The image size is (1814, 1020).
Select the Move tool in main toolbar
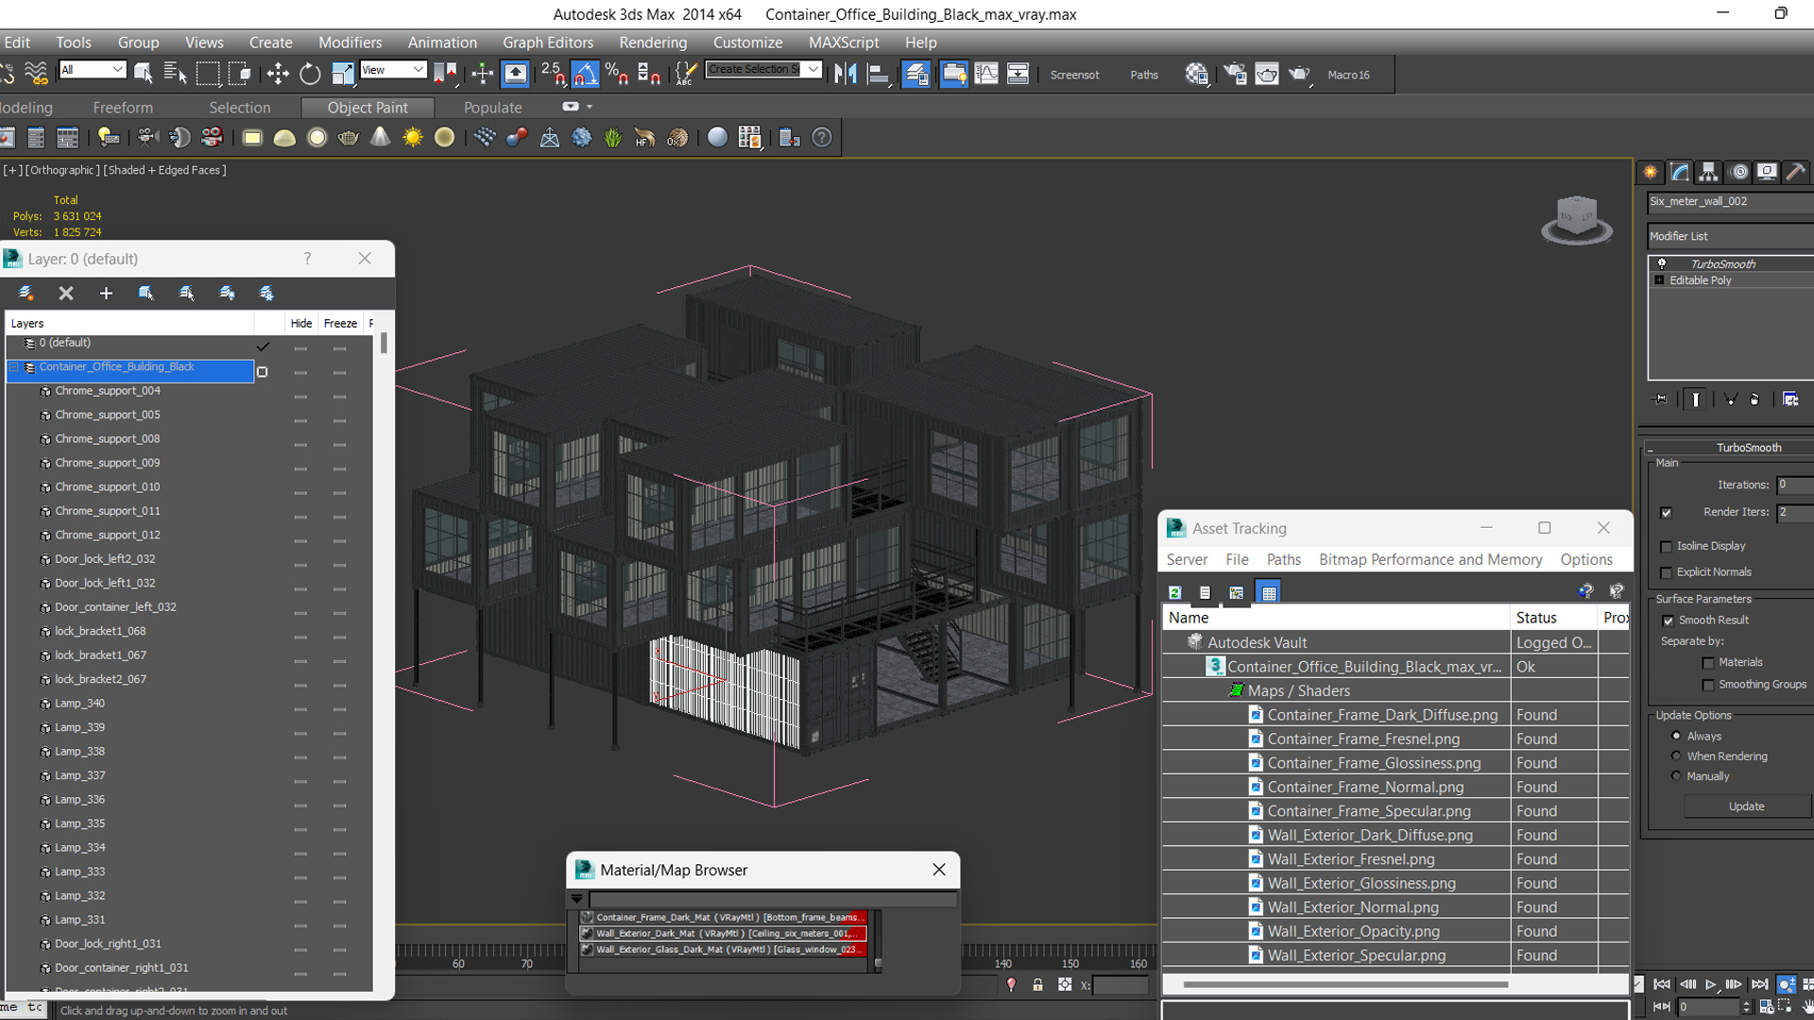(278, 74)
